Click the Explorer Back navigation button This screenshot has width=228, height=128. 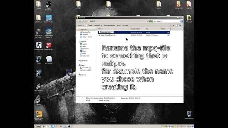[x=78, y=21]
